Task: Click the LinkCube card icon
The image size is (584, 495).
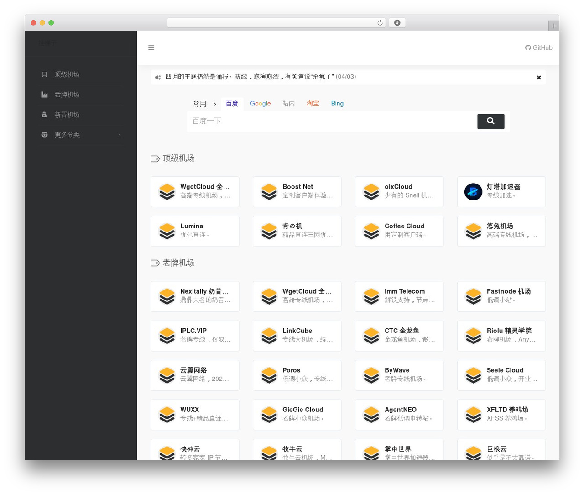Action: 269,336
